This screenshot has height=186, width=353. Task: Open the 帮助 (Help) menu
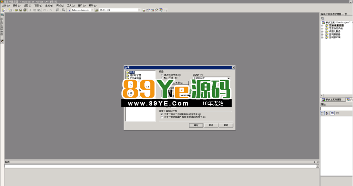tap(93, 6)
